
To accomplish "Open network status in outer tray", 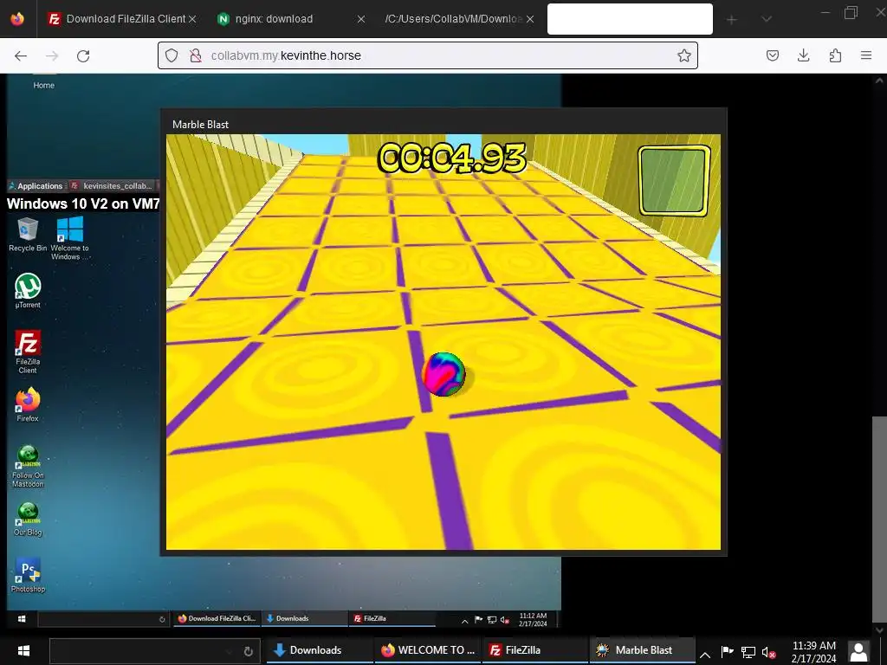I will point(748,652).
